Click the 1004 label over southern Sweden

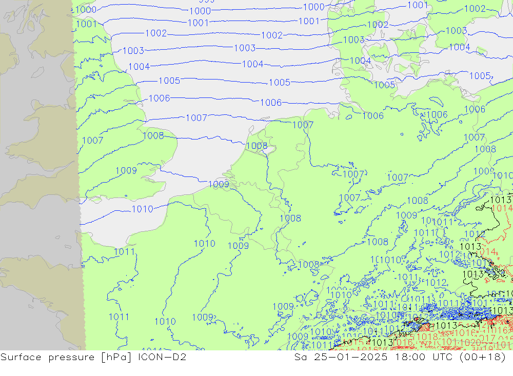point(460,47)
